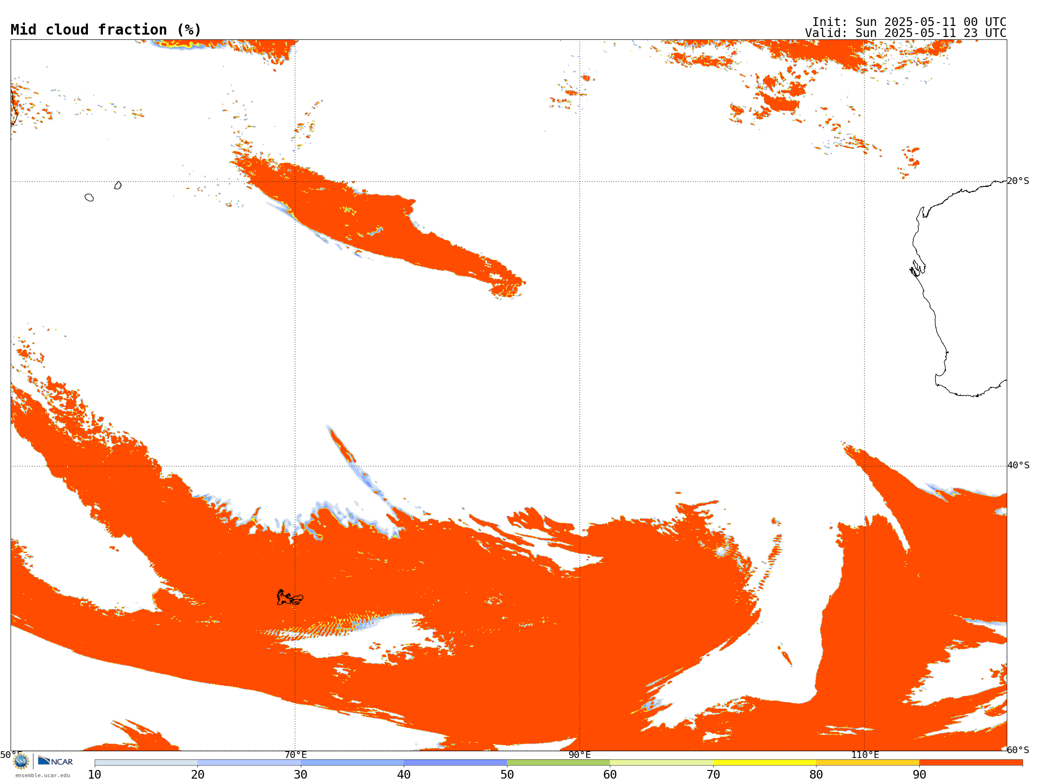Click the NSF logo icon
Viewport: 1038px width, 781px height.
[x=21, y=761]
